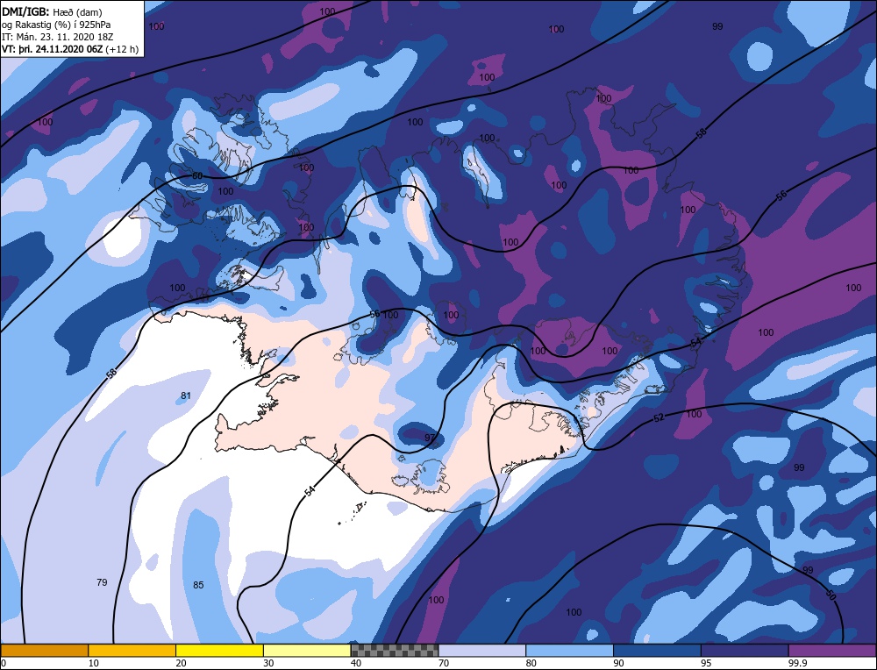Click the dark navy 95–99.9 legend swatch
Screen dimensions: 877x670
pos(745,650)
